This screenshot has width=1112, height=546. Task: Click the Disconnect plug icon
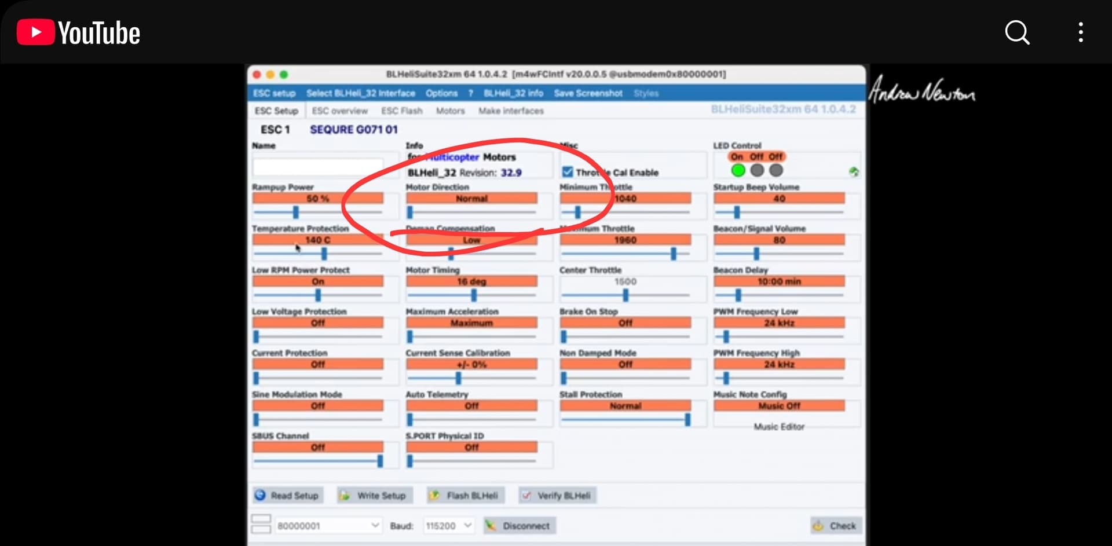491,526
